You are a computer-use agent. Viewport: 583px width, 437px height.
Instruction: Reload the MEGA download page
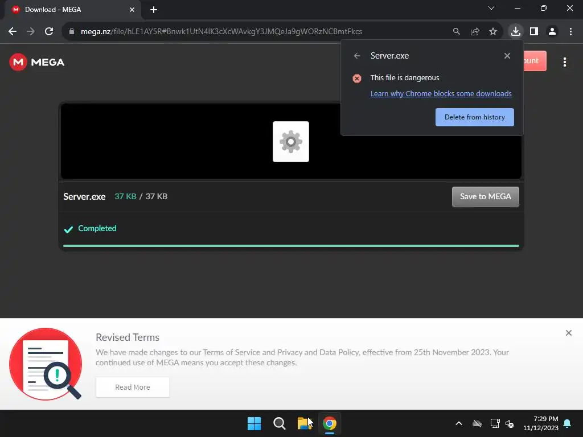49,32
